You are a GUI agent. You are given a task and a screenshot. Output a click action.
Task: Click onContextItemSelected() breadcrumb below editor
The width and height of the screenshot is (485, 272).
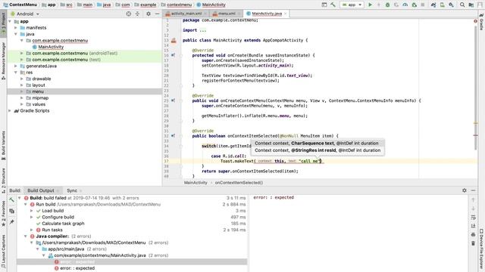click(x=239, y=183)
